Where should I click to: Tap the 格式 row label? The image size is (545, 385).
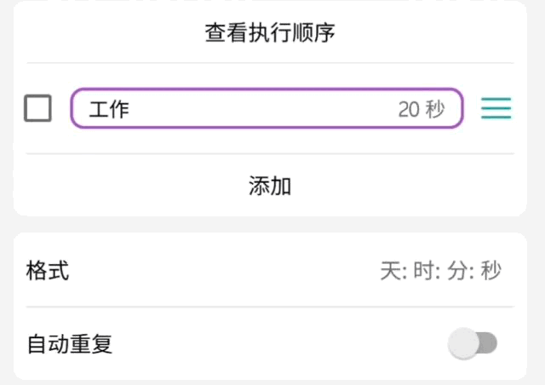click(48, 272)
